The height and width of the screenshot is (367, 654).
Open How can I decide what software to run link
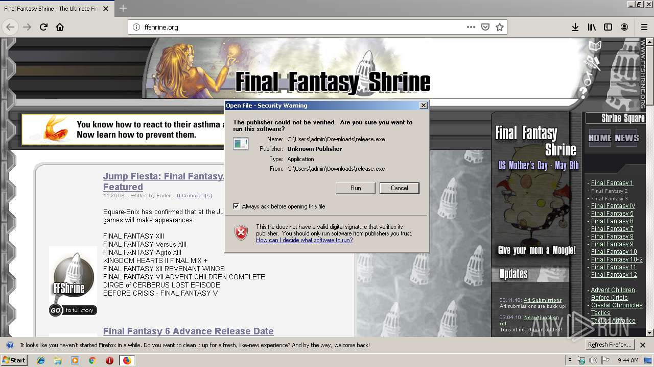[305, 240]
